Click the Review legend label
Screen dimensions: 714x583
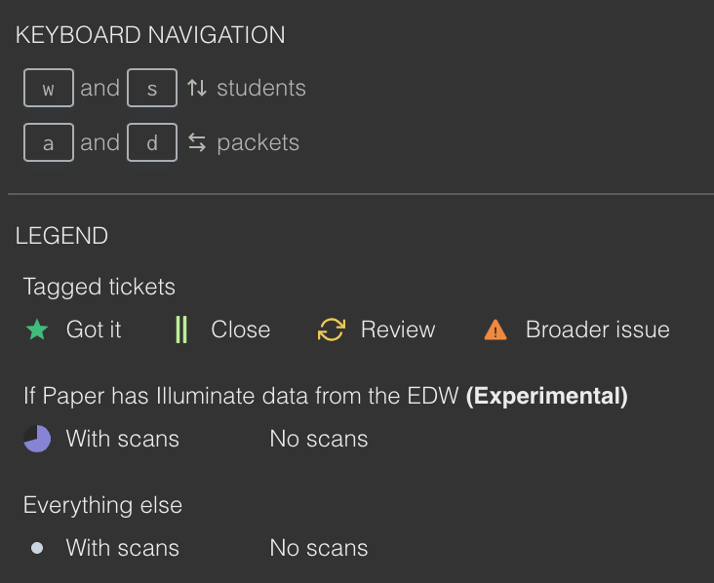pos(398,330)
